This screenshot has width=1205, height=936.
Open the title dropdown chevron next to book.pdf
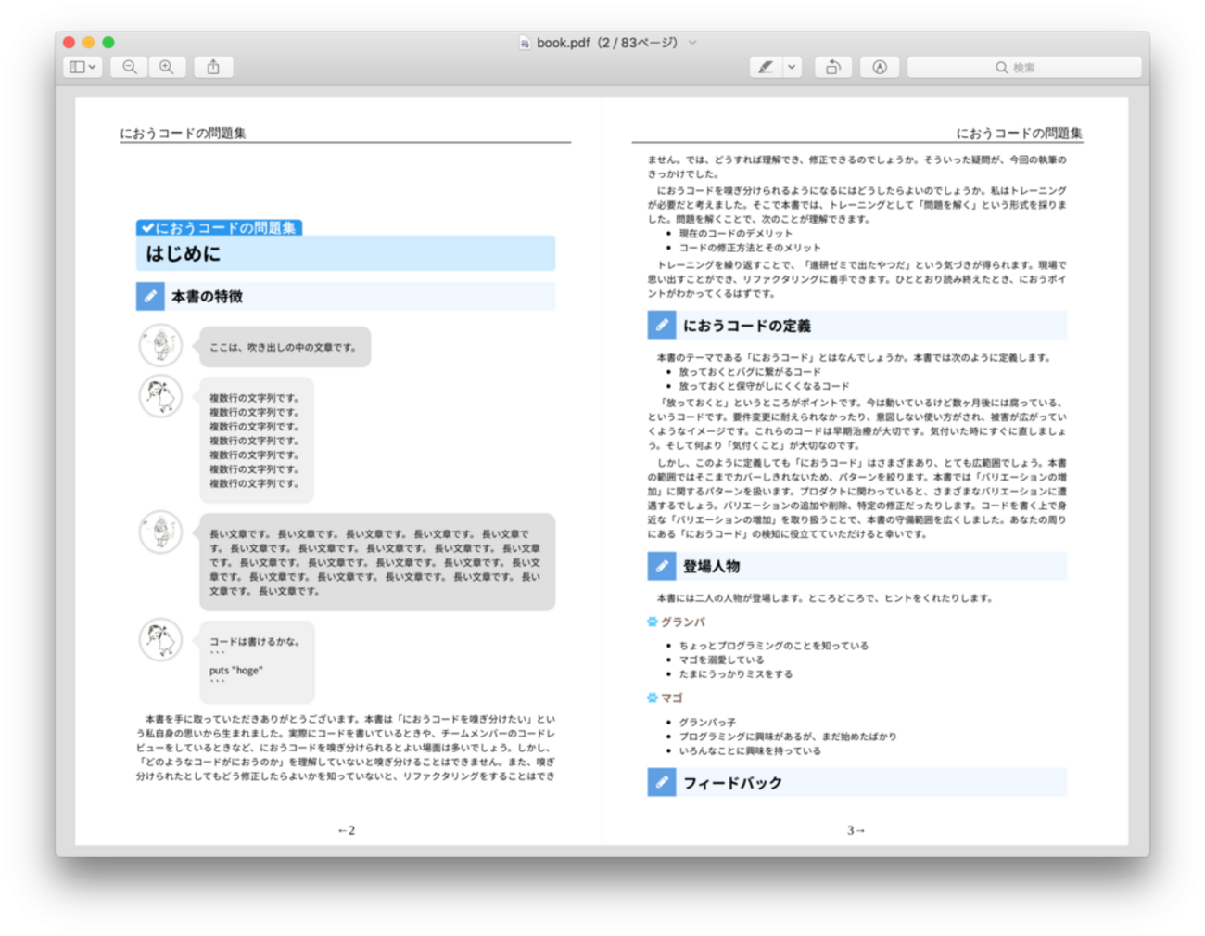click(692, 43)
